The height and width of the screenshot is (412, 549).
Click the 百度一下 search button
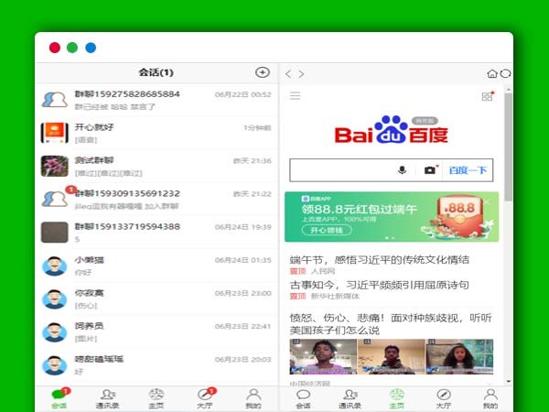(x=468, y=170)
